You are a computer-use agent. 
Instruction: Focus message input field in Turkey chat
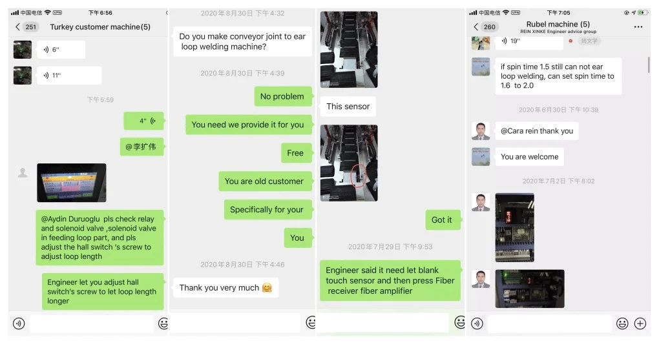coord(91,323)
